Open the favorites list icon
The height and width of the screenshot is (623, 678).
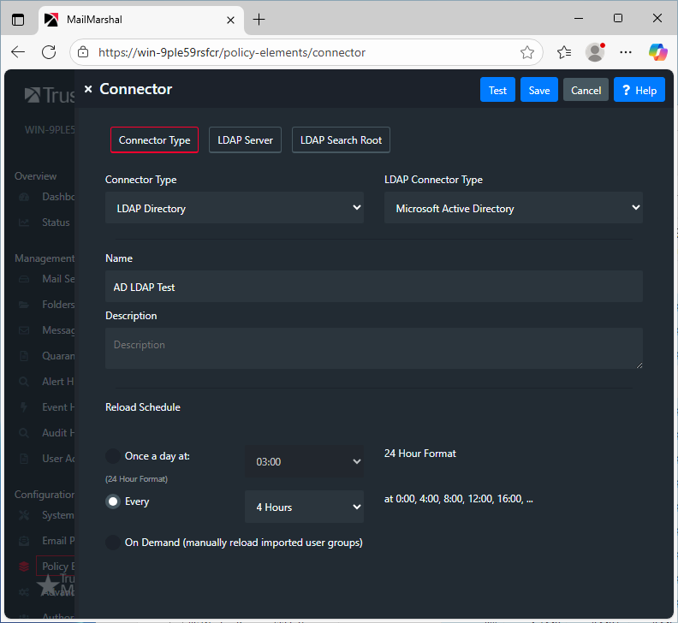[563, 52]
